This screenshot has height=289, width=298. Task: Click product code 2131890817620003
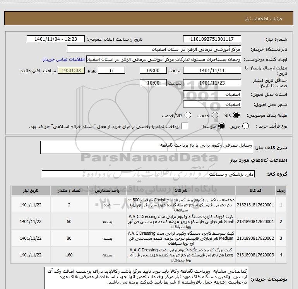coord(255,255)
